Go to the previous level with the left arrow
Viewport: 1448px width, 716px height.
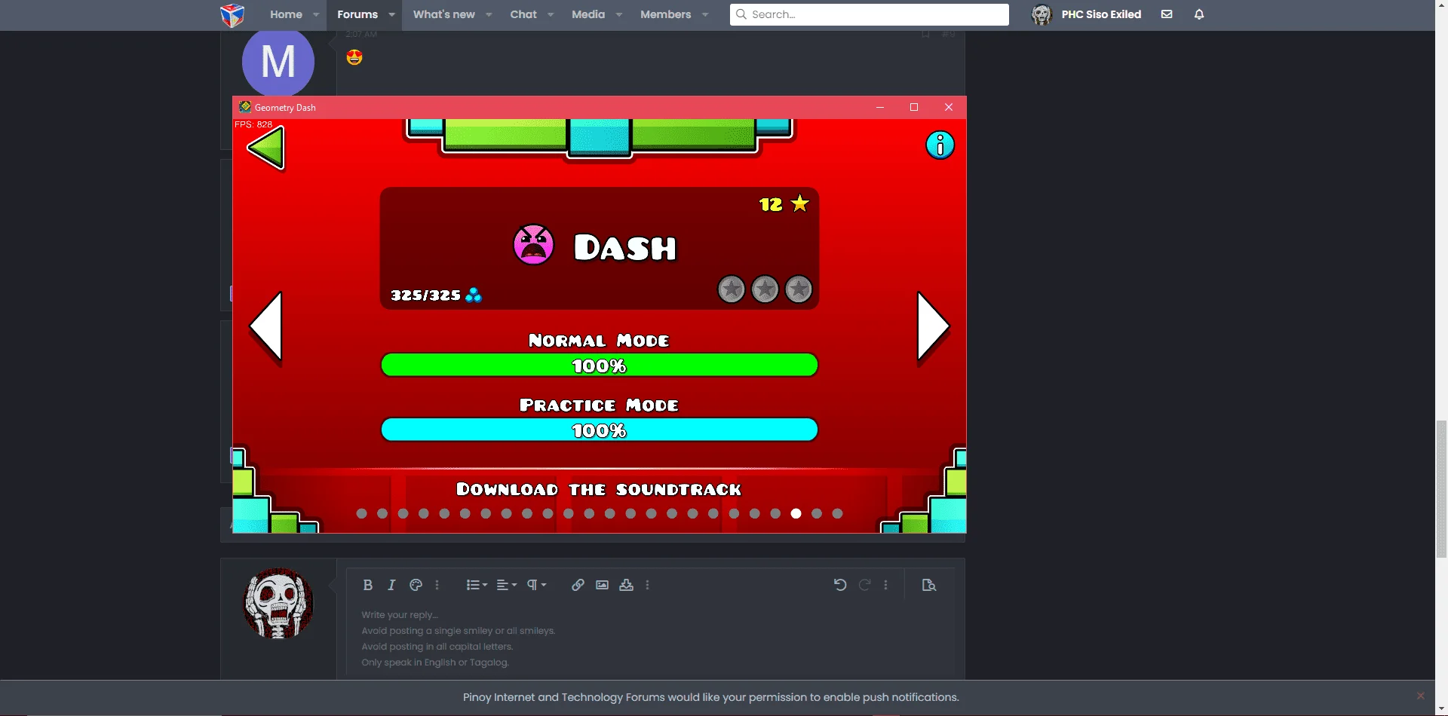[266, 326]
